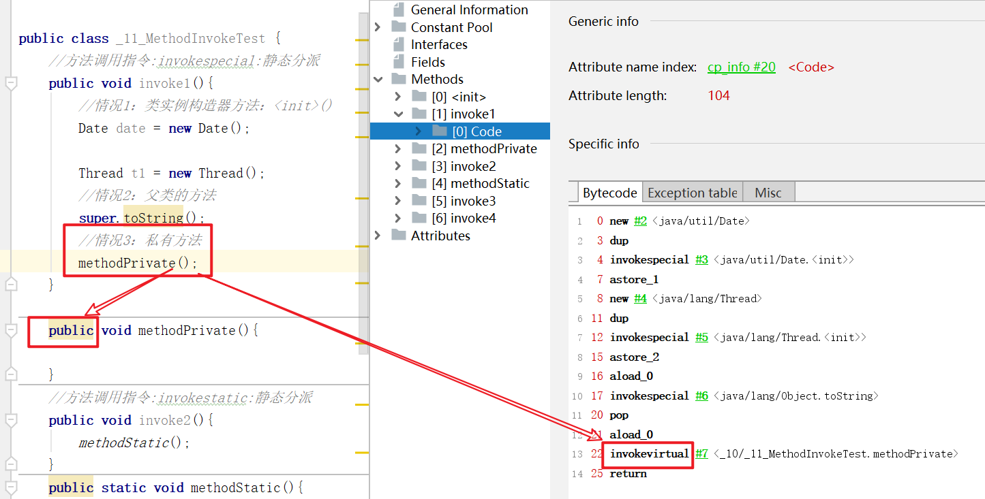The image size is (985, 499).
Task: Follow the #2 java/util/Date reference
Action: pyautogui.click(x=641, y=221)
